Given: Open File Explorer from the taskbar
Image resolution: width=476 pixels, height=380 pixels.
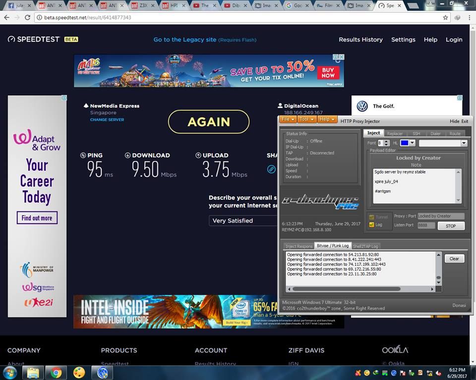Looking at the screenshot, I should coord(33,373).
